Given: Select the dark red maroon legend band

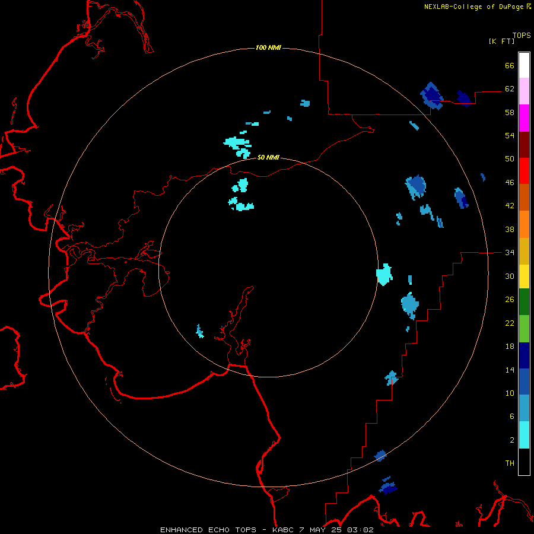Looking at the screenshot, I should (x=524, y=145).
